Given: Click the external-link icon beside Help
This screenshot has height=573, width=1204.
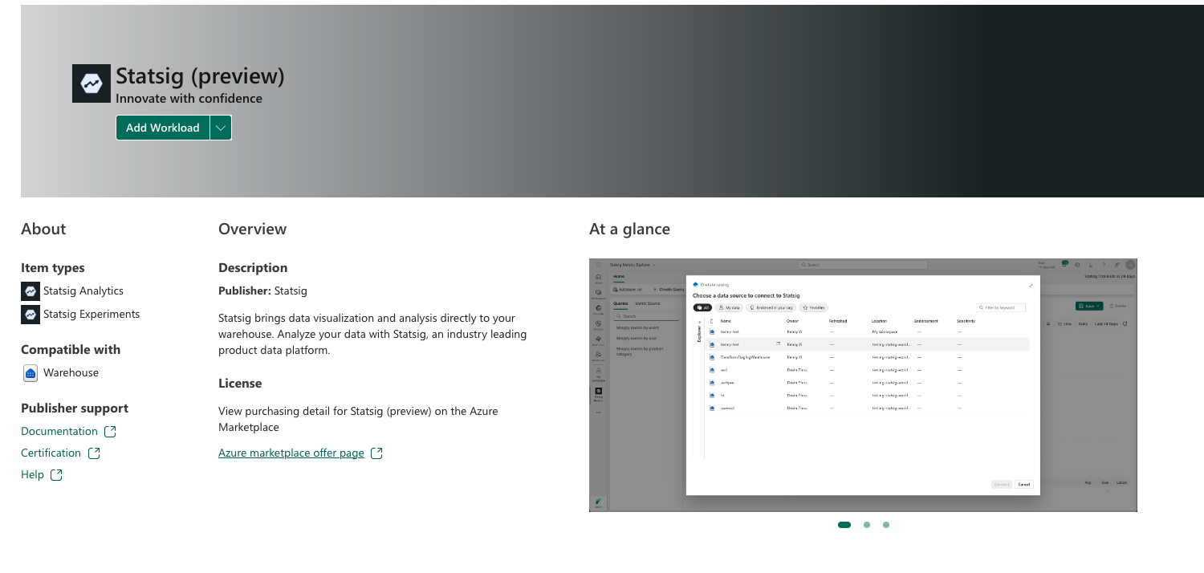Looking at the screenshot, I should (x=56, y=475).
